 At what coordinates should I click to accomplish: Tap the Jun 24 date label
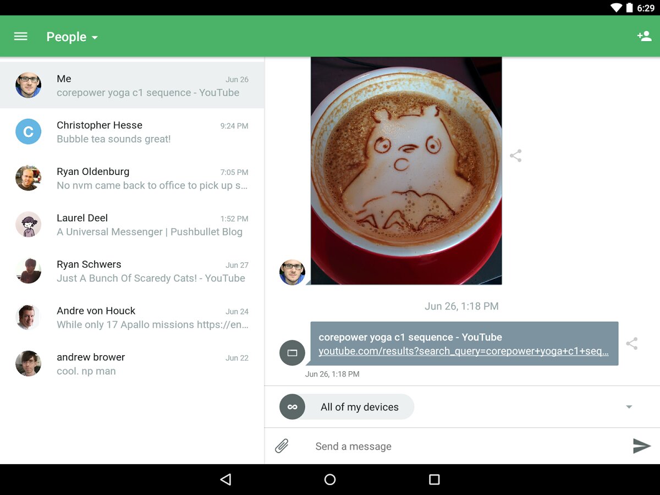click(x=237, y=311)
